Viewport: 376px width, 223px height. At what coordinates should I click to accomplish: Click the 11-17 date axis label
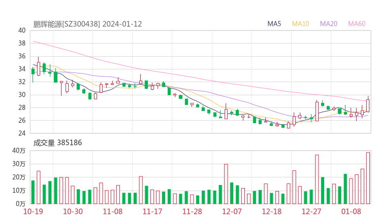click(x=152, y=211)
